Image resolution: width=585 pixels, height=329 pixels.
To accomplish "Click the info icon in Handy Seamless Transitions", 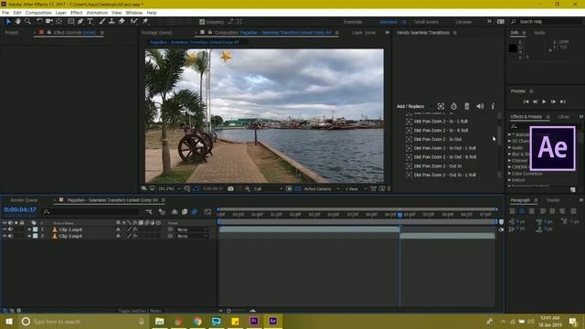I will 493,106.
